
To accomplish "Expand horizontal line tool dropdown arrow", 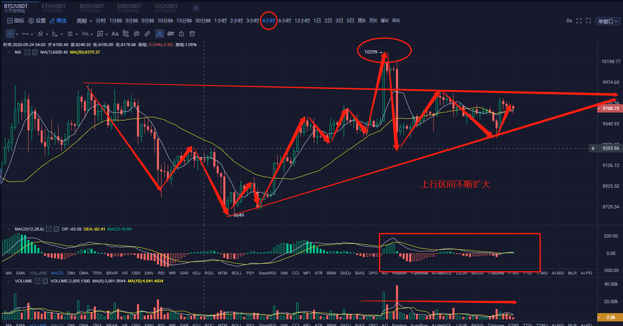I will (x=32, y=34).
